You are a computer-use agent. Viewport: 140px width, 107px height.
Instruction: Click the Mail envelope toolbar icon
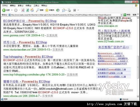pyautogui.click(x=64, y=10)
